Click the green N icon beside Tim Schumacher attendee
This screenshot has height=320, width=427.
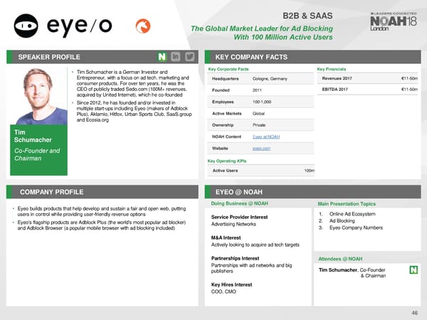(x=413, y=270)
